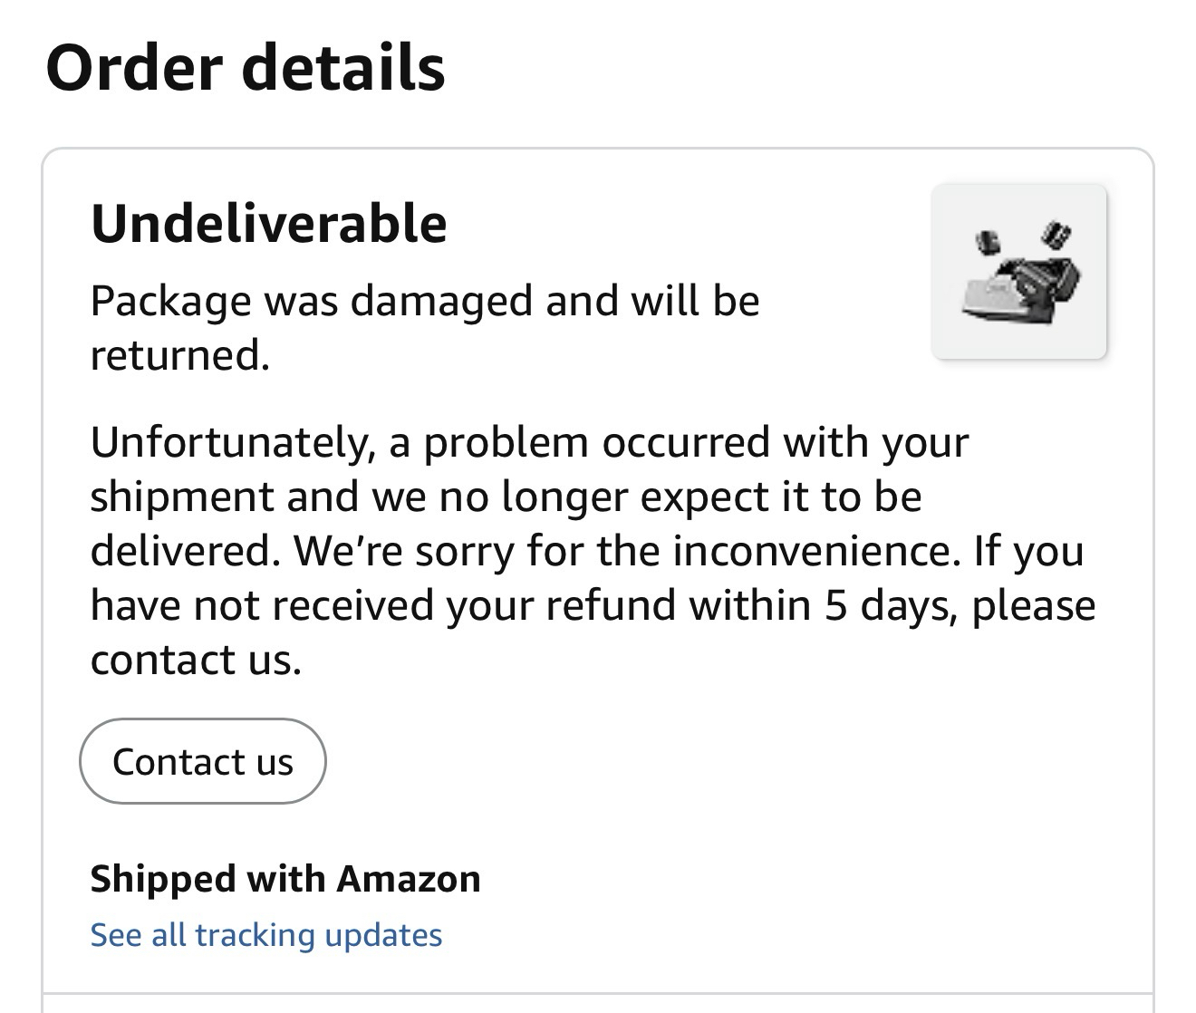Click the word 'Amazon' in shipping label
Screen dimensions: 1196x1013
click(409, 879)
